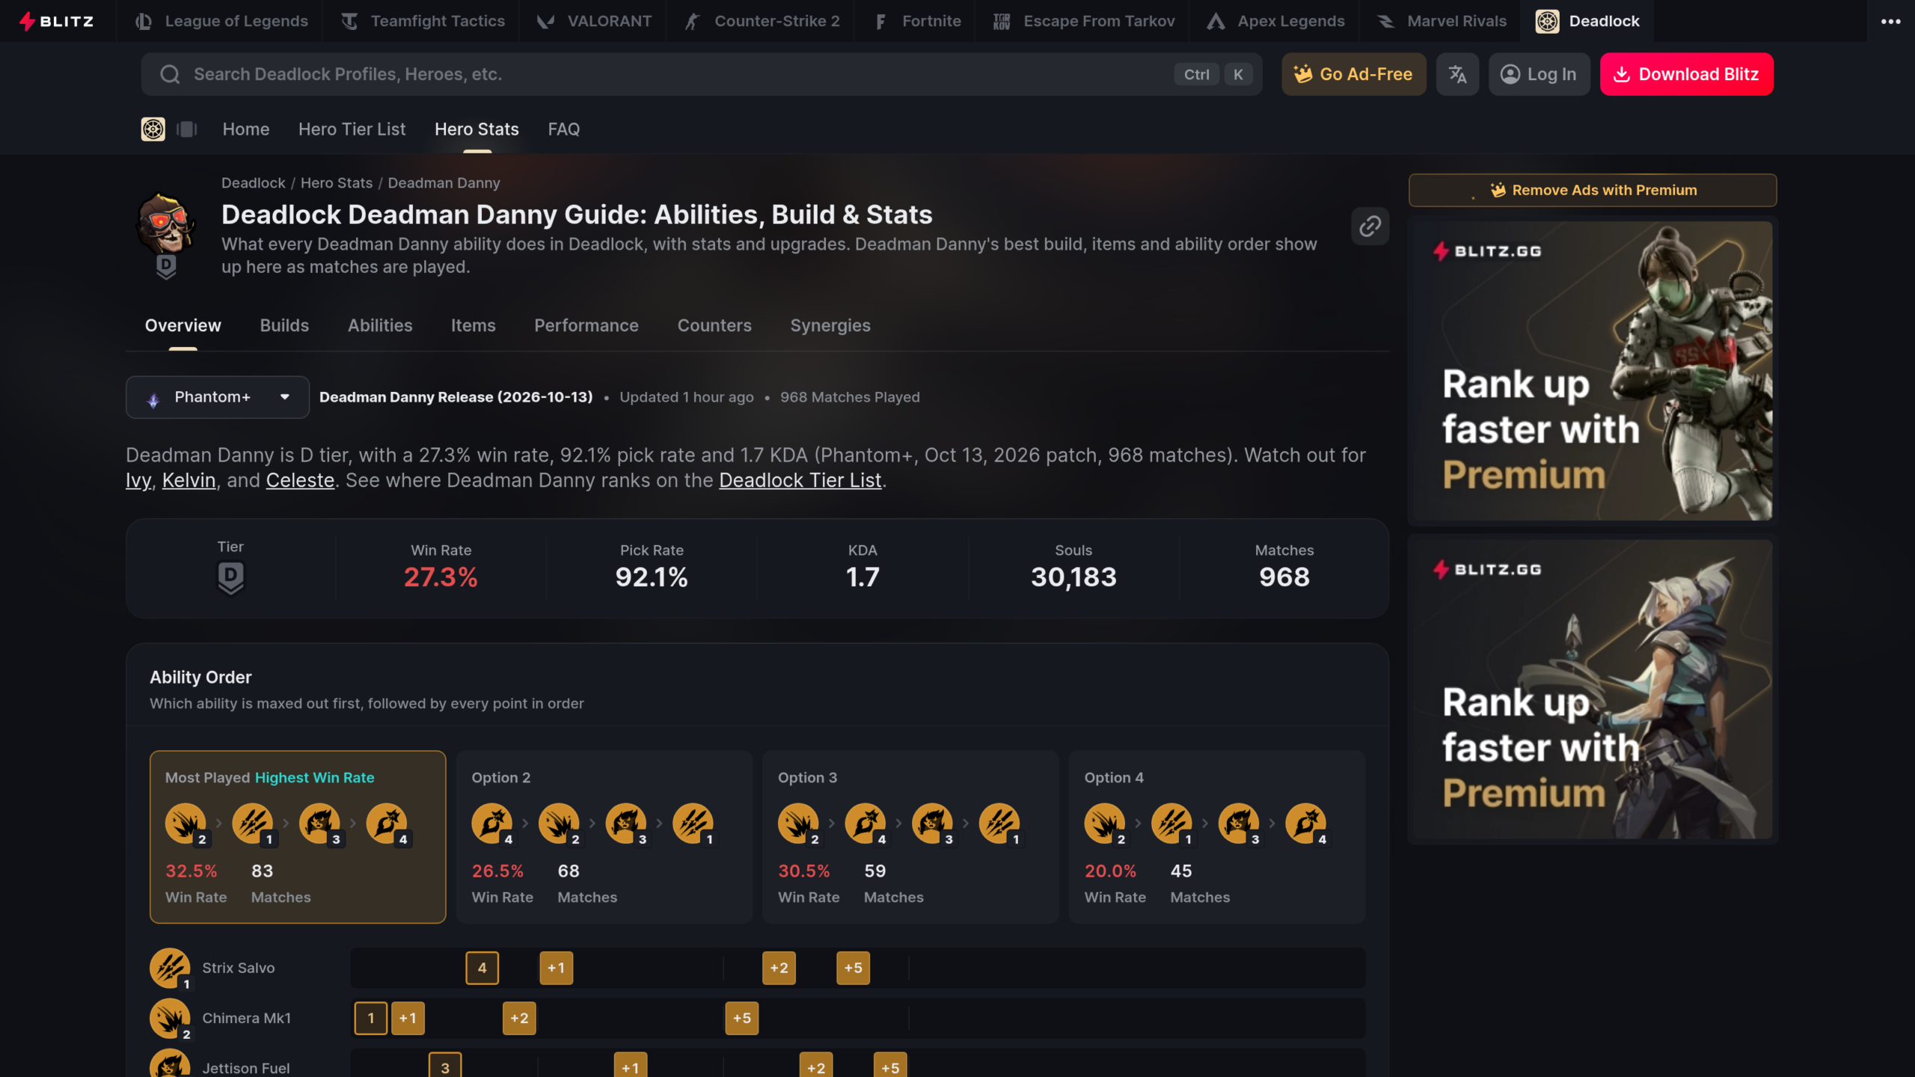Follow the Kelvin counter link
Image resolution: width=1915 pixels, height=1077 pixels.
[189, 480]
